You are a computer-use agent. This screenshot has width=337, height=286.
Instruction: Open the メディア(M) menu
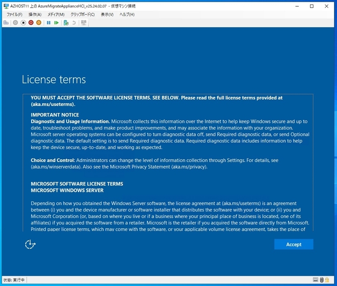tap(56, 14)
